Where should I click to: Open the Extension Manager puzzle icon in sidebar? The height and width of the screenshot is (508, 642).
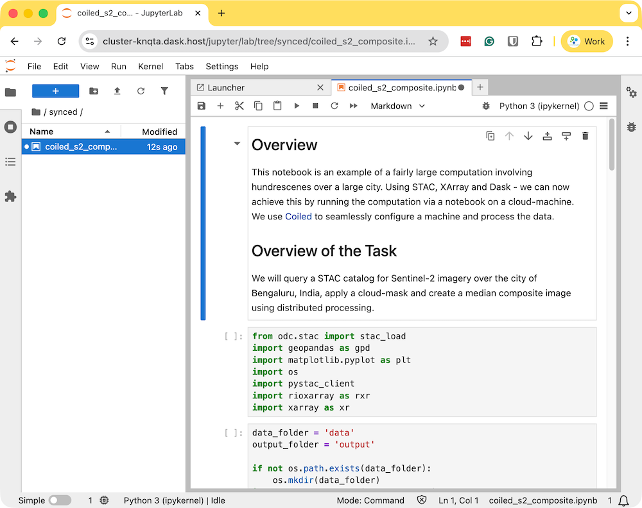(10, 196)
